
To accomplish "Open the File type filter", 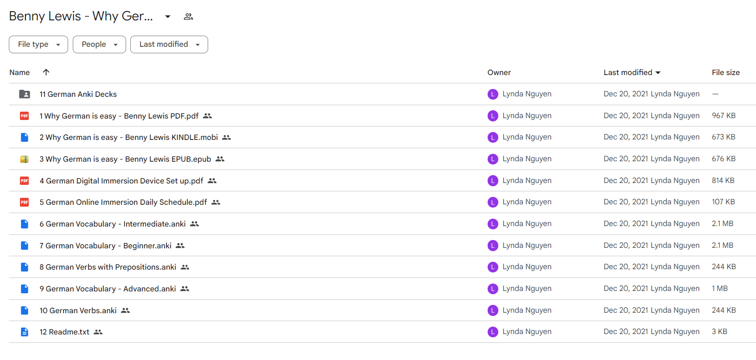I will click(38, 44).
